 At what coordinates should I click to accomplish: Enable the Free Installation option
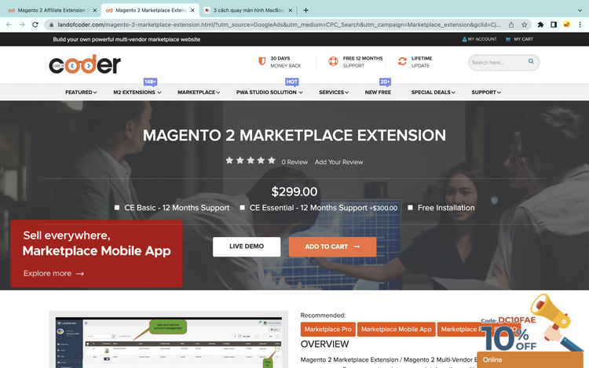point(410,208)
